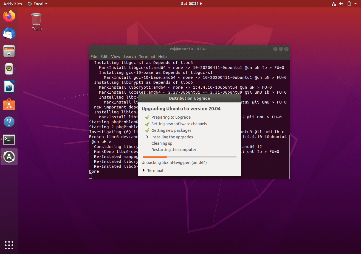Open the volume indicator
361x254 pixels.
(341, 4)
